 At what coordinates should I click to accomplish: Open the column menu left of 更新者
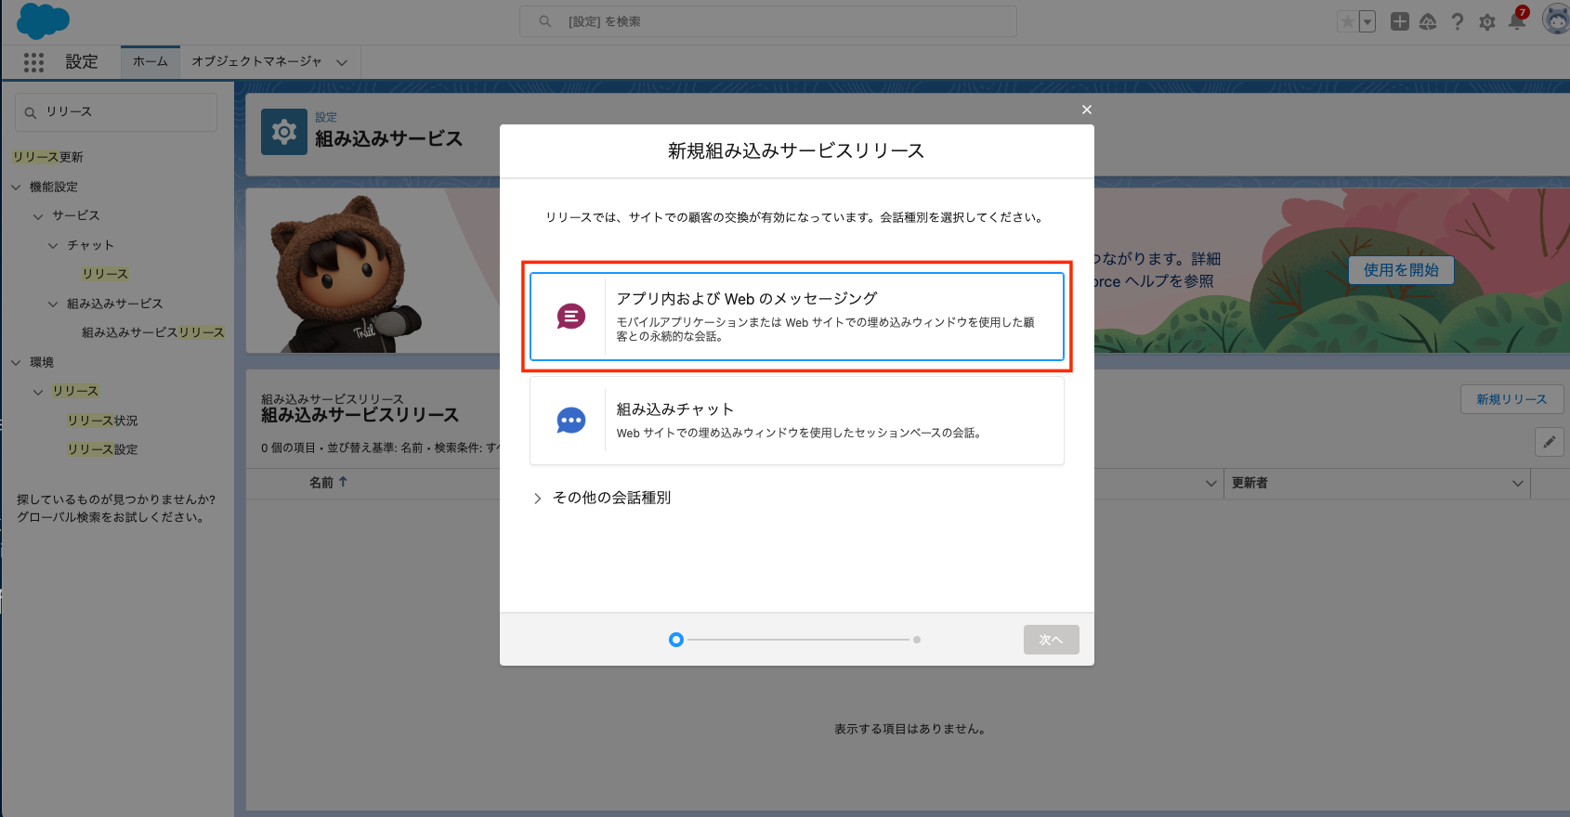[1210, 484]
